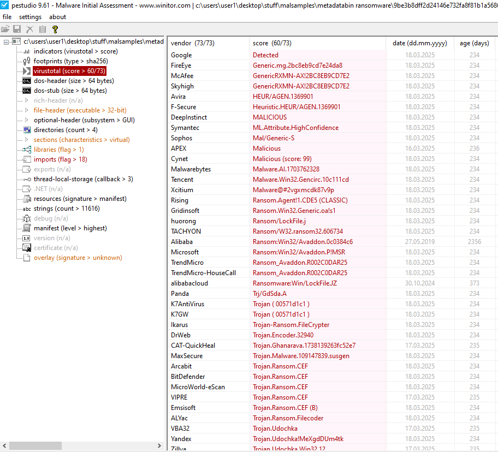Click the virustotal node icon

point(27,71)
